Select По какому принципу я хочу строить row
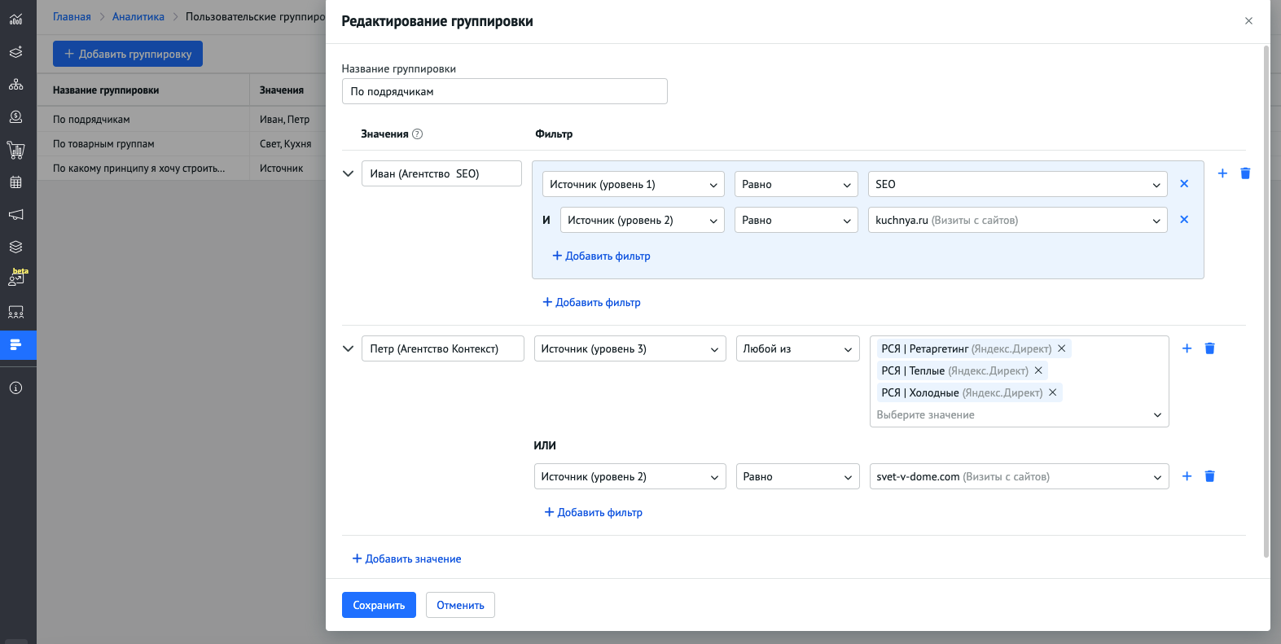 click(x=181, y=168)
